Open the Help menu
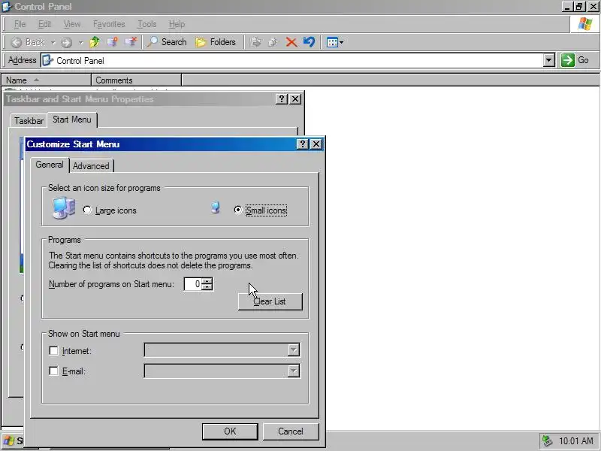 (x=177, y=24)
